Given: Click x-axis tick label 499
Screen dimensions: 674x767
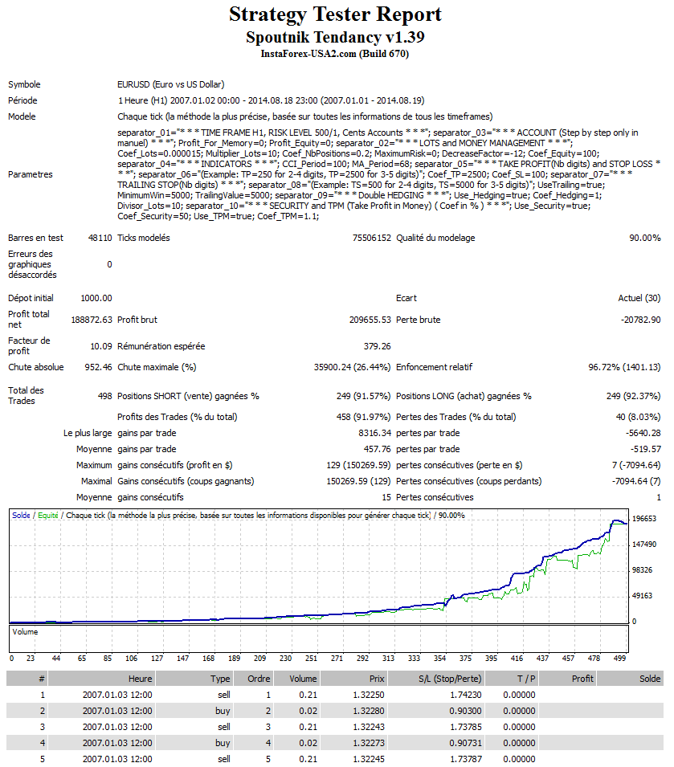Looking at the screenshot, I should coord(619,659).
